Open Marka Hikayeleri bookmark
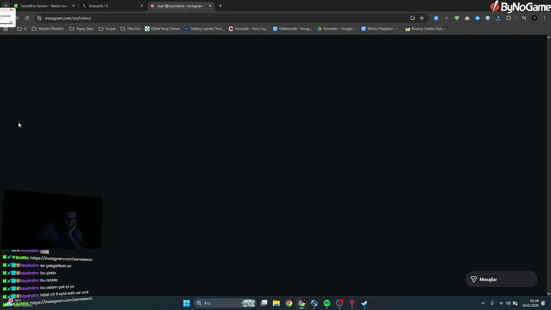This screenshot has width=551, height=310. pyautogui.click(x=380, y=29)
